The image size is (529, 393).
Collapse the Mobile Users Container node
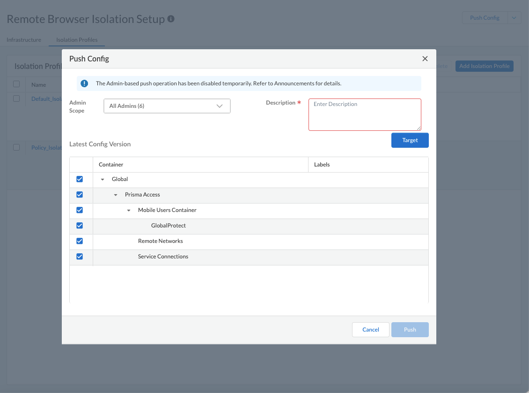click(129, 211)
